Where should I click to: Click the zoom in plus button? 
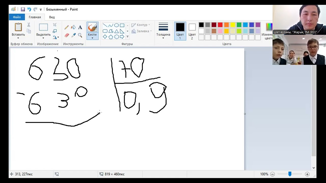(x=307, y=174)
